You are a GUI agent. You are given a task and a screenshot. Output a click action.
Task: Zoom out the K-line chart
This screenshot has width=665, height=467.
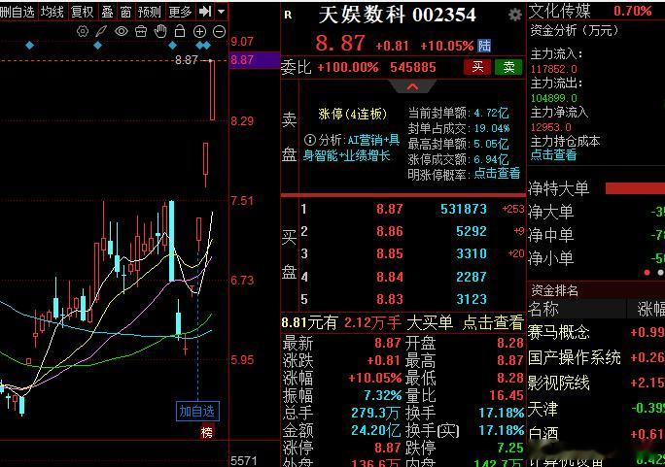point(219,31)
